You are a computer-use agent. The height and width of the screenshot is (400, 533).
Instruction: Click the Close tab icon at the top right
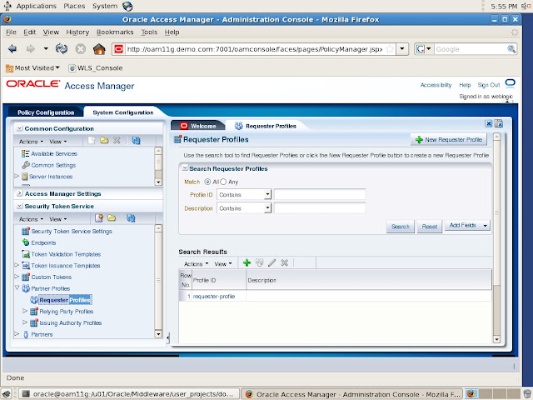[x=489, y=123]
